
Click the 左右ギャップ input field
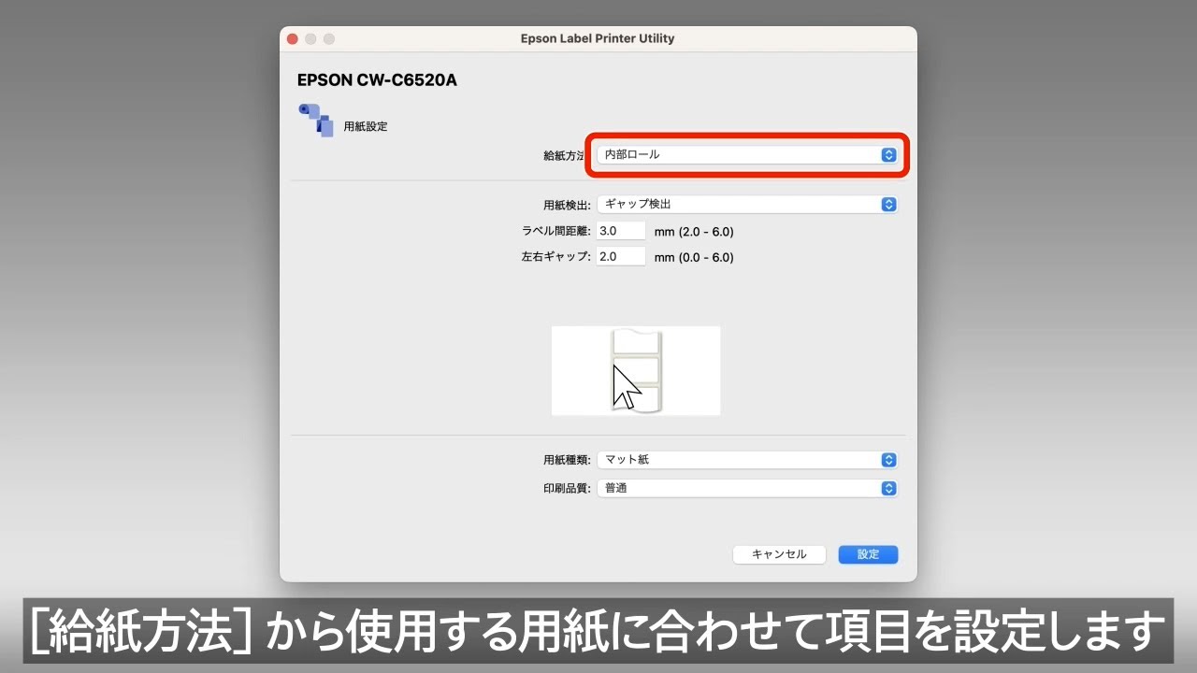[621, 256]
